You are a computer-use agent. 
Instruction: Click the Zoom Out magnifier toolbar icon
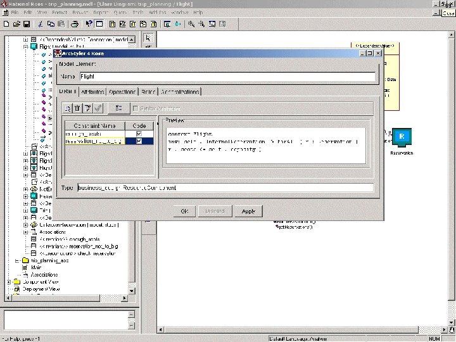pos(201,24)
